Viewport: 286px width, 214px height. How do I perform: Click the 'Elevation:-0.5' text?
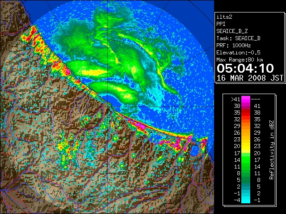[x=238, y=53]
